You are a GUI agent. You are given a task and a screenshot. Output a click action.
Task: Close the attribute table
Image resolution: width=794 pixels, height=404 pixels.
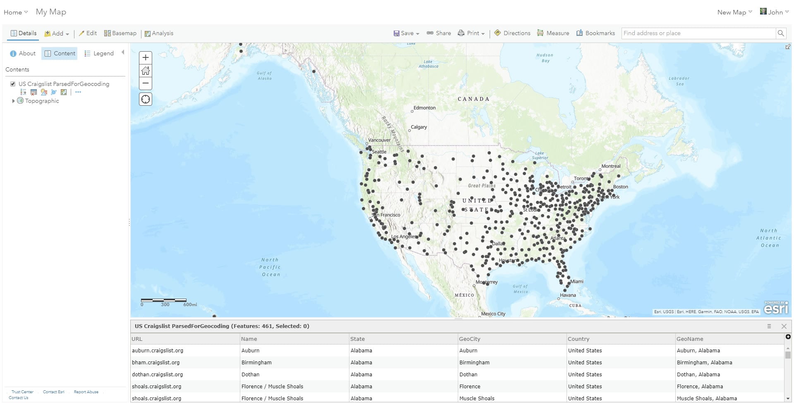tap(784, 326)
